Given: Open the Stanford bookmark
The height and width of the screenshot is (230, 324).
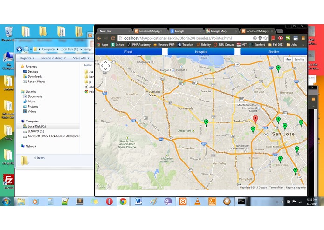Looking at the screenshot, I should pyautogui.click(x=257, y=45).
